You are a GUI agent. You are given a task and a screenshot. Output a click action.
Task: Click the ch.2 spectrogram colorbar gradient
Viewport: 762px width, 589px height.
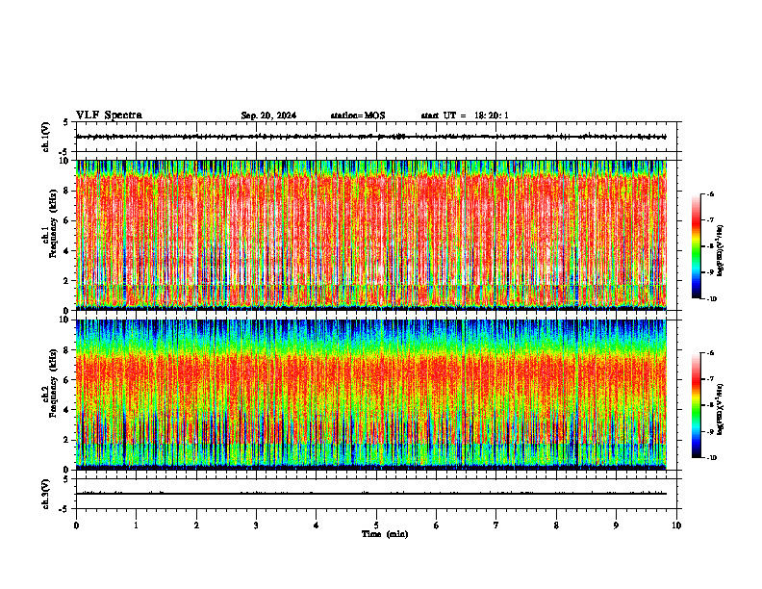(x=696, y=405)
